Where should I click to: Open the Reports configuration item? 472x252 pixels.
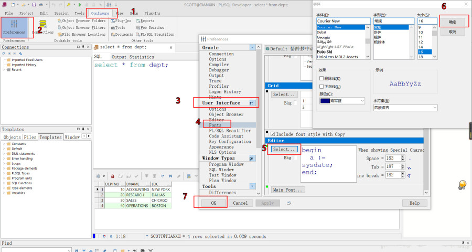[x=145, y=21]
